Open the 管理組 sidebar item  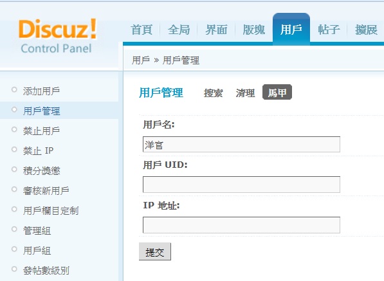(37, 231)
